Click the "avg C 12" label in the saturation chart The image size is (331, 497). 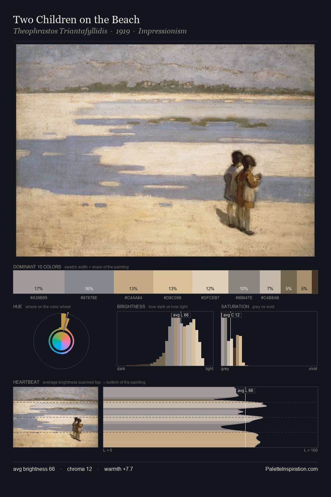(231, 315)
